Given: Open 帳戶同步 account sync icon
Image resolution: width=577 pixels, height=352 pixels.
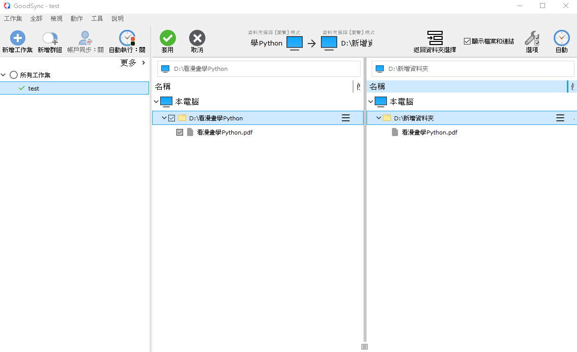Looking at the screenshot, I should coord(85,38).
